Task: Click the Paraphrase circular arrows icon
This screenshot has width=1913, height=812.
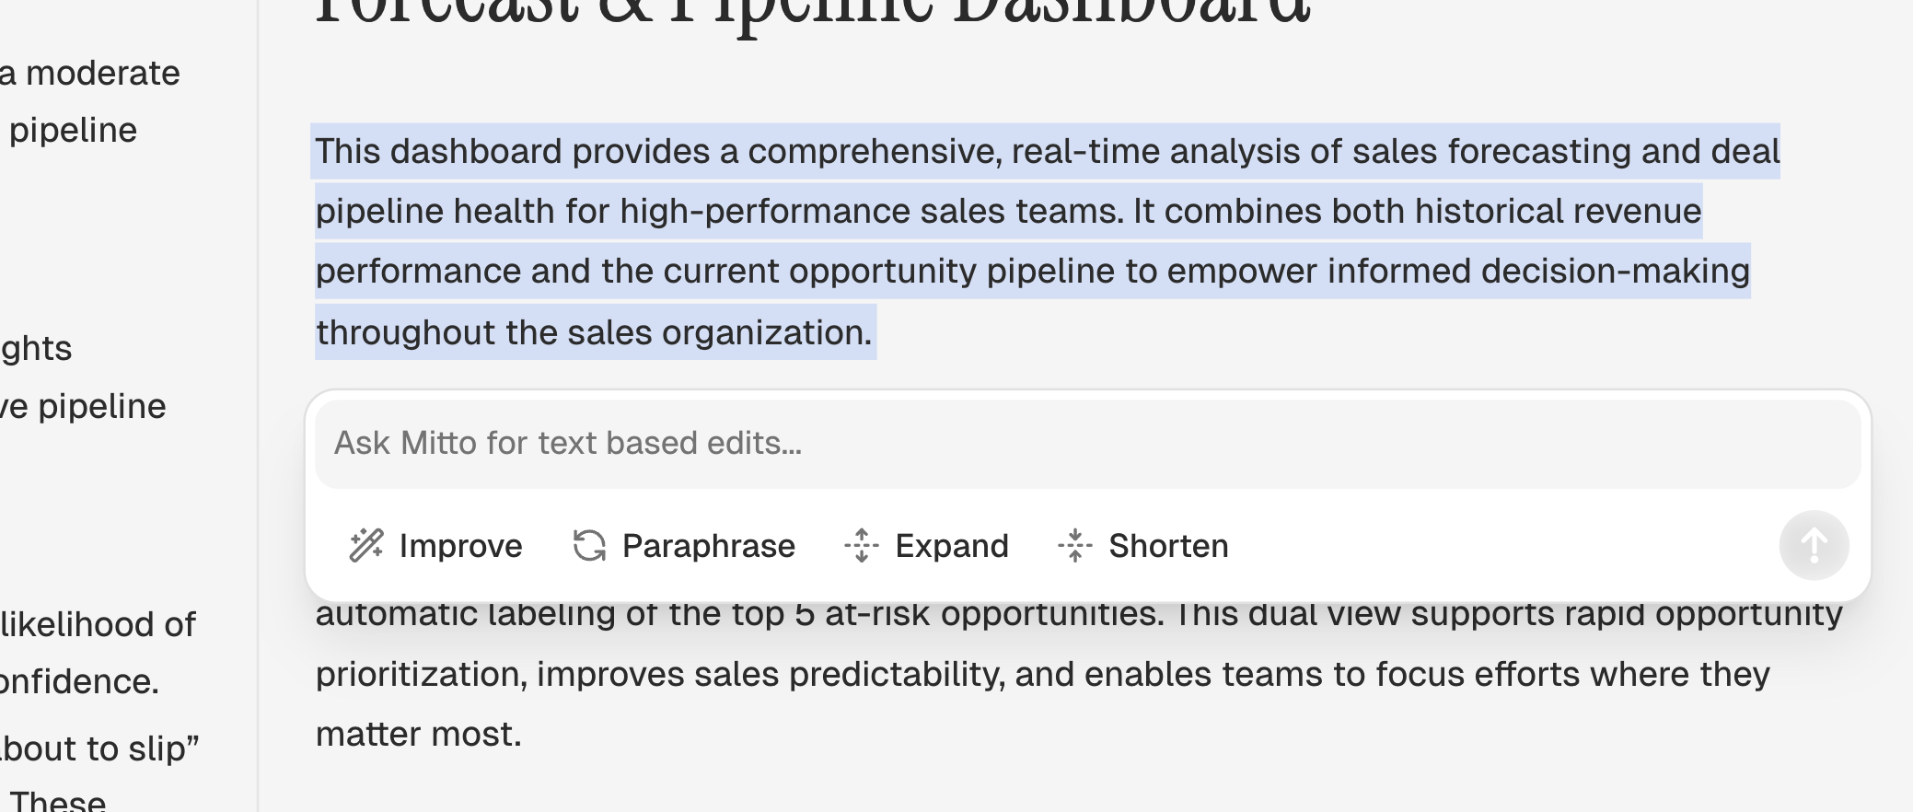Action: click(x=589, y=546)
